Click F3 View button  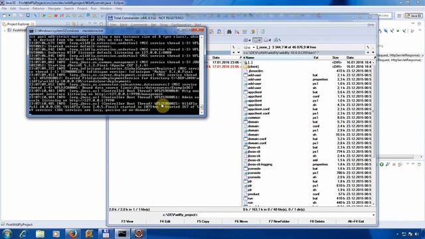pyautogui.click(x=127, y=221)
